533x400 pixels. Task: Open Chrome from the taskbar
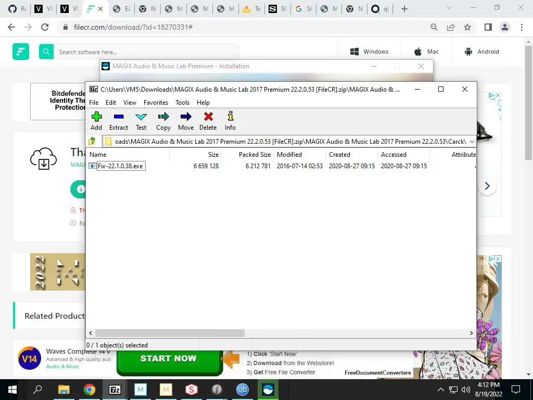(89, 390)
